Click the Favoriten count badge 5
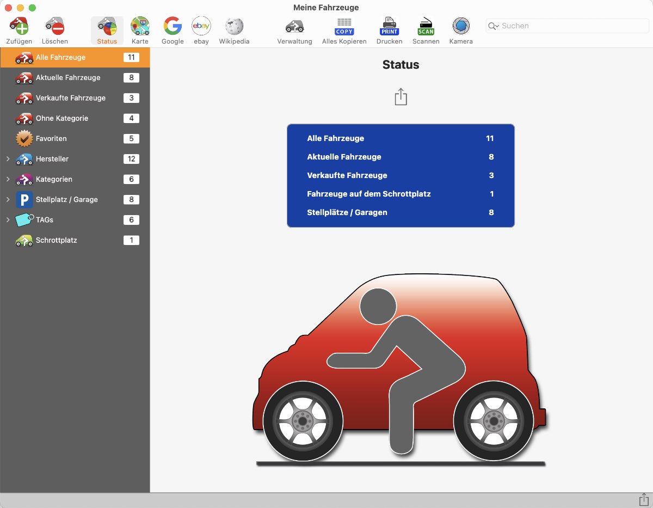Screen dimensions: 653x508 [131, 139]
